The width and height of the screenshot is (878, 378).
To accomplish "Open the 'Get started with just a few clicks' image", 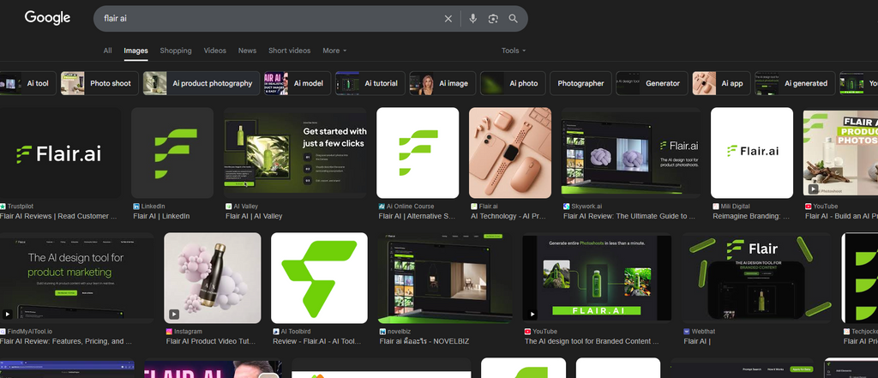I will 295,153.
